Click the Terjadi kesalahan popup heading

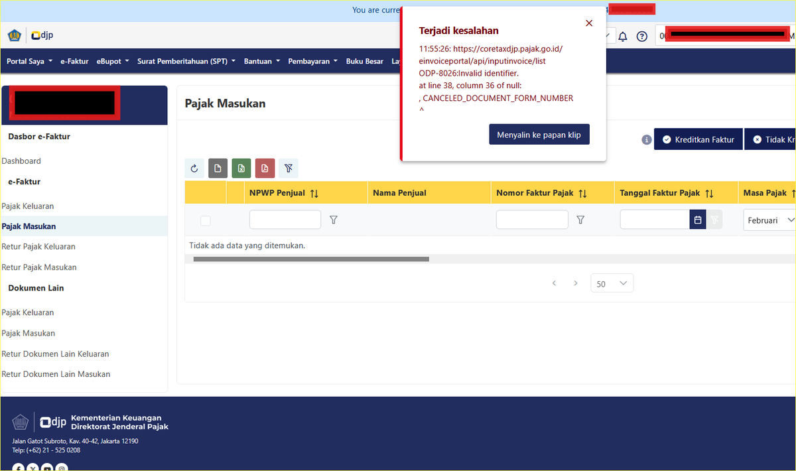[459, 31]
